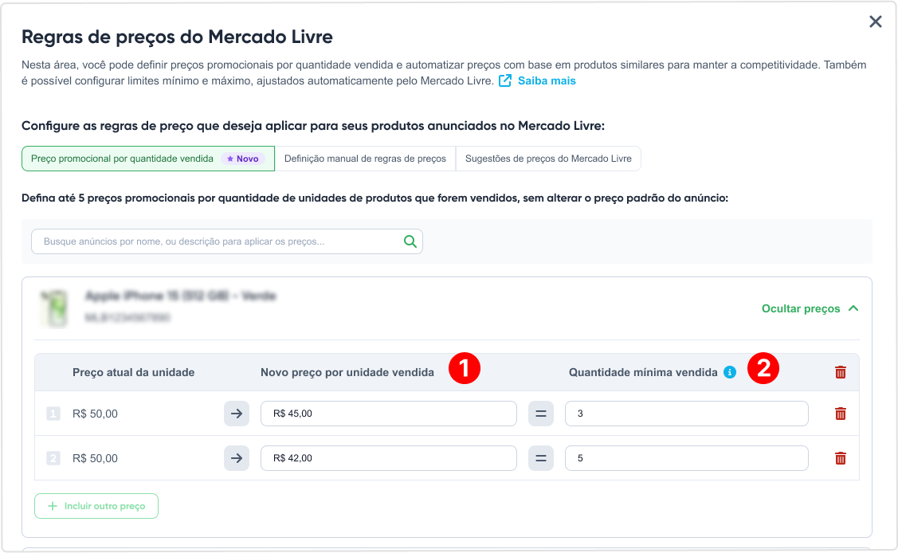This screenshot has width=898, height=553.
Task: Click the Incluir outro preço button
Action: point(96,506)
